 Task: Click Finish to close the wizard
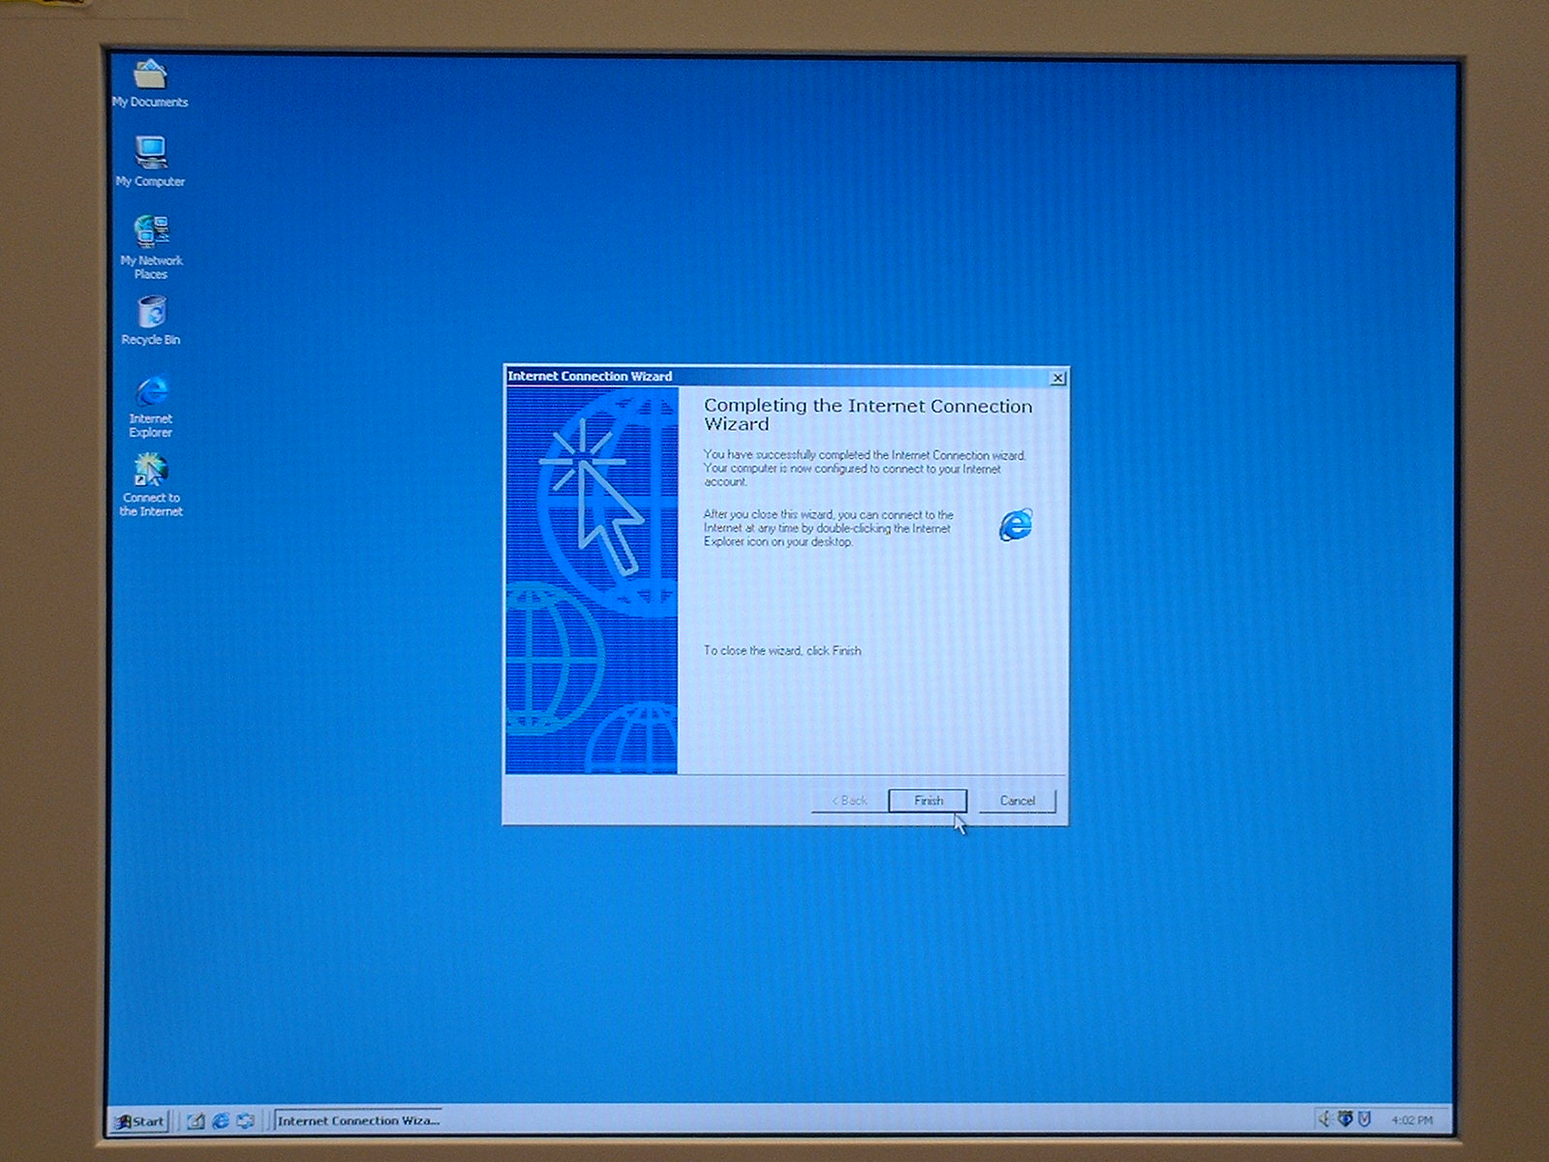click(x=927, y=801)
